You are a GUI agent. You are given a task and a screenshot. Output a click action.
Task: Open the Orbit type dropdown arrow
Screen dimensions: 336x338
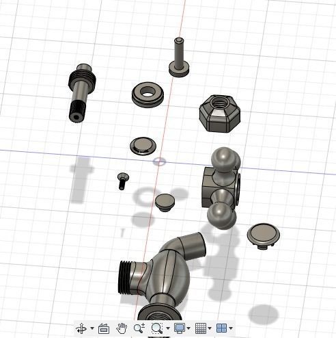click(x=92, y=328)
